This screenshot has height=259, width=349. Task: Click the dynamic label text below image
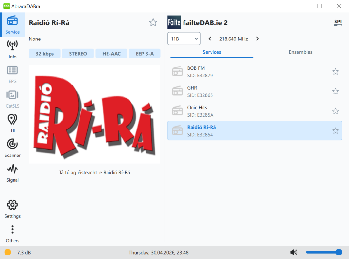[x=95, y=172]
